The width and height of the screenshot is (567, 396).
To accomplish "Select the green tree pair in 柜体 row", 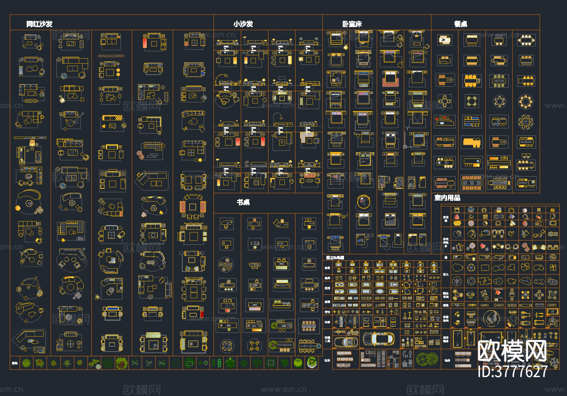I will (427, 358).
